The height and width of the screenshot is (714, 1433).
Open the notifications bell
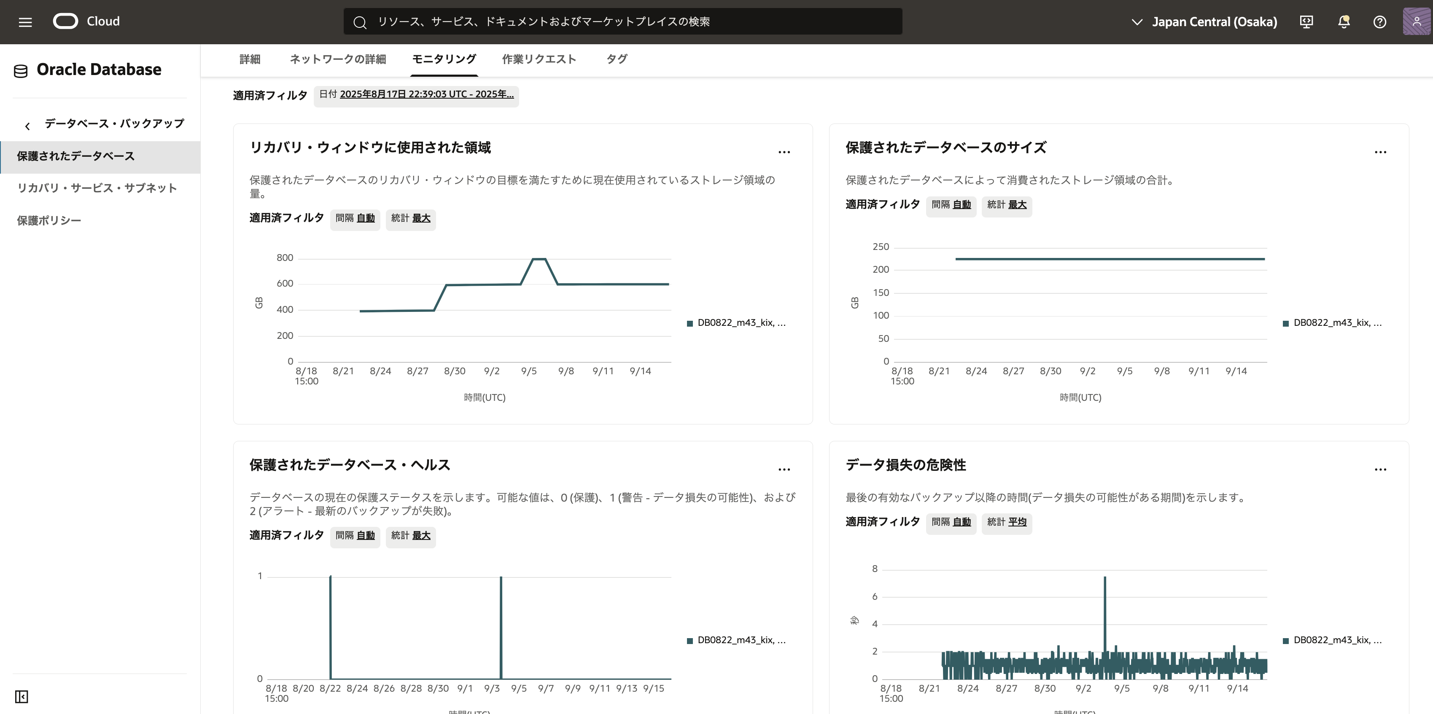[x=1344, y=22]
